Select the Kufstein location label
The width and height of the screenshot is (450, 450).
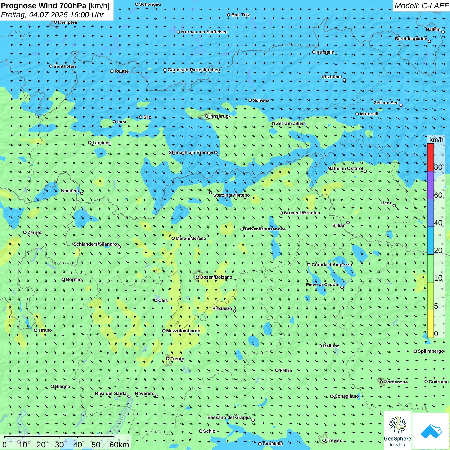[325, 52]
